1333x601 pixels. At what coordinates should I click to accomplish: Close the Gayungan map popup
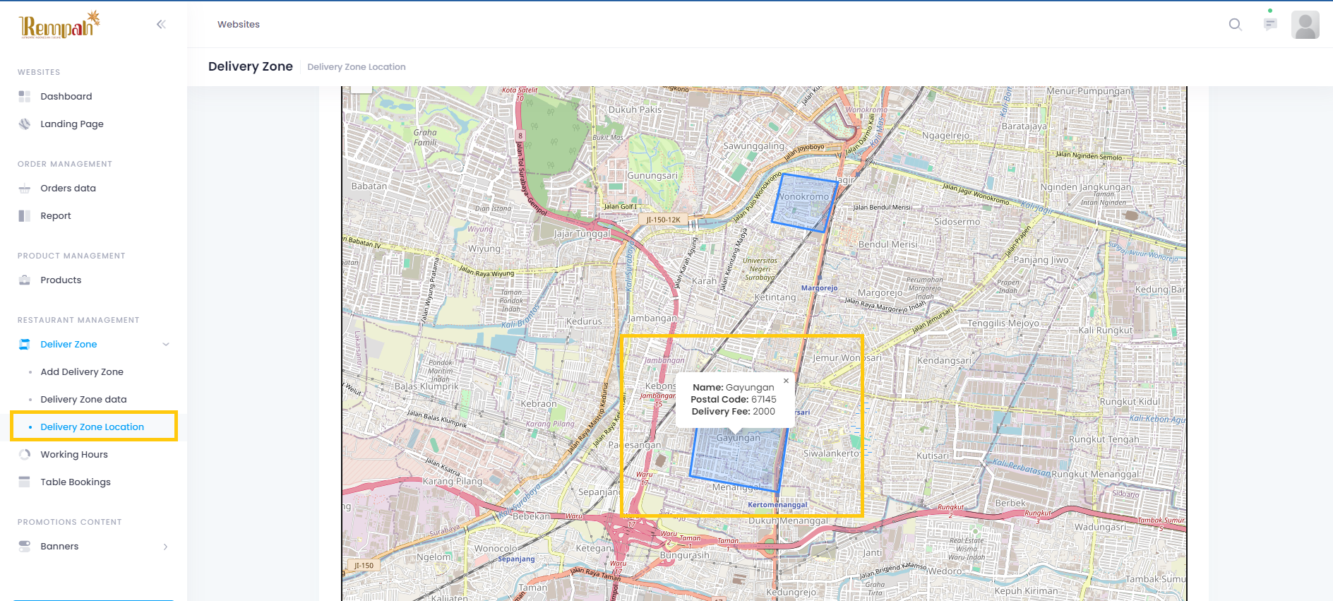[x=786, y=381]
